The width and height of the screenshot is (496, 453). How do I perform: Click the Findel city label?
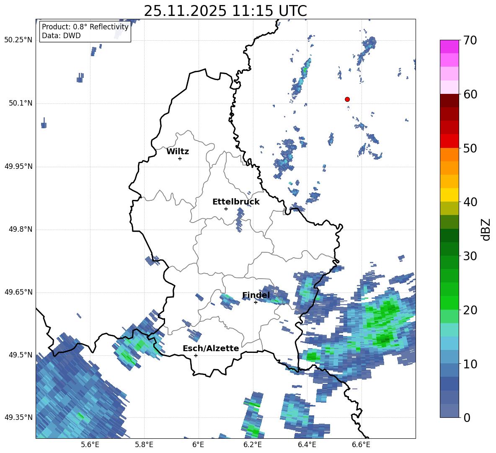click(256, 295)
